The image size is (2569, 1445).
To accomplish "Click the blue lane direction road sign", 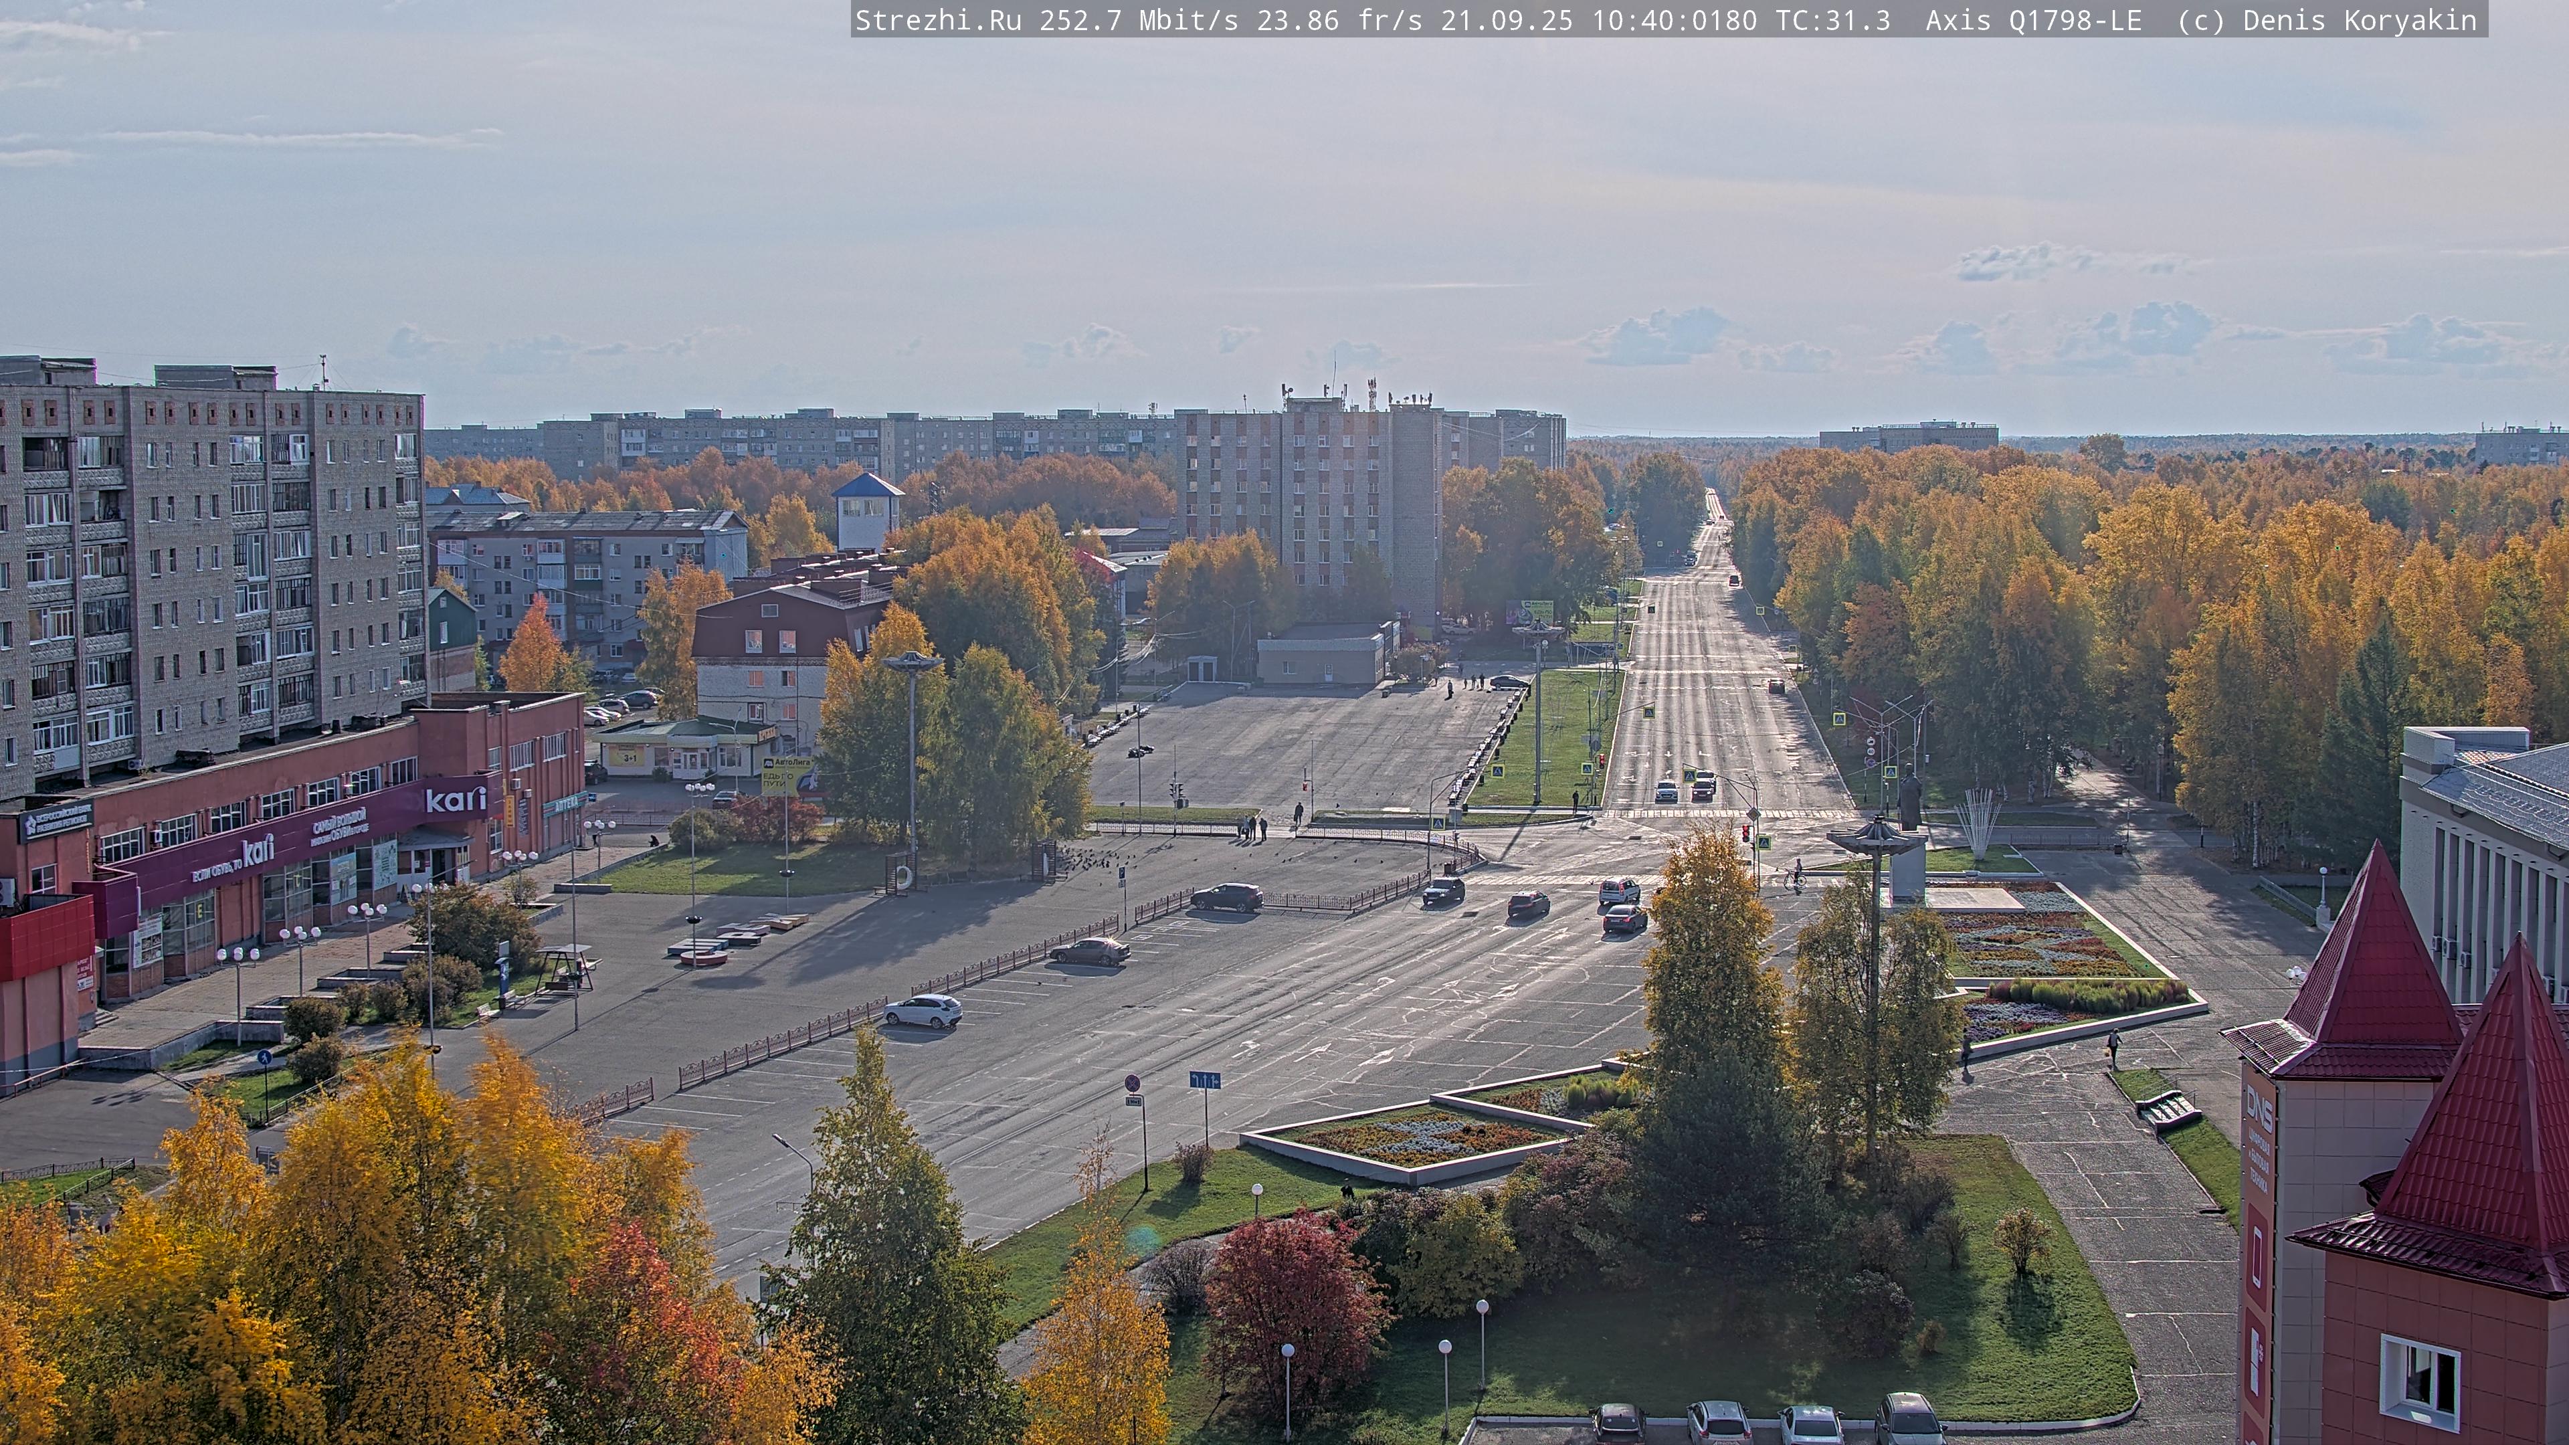I will tap(1205, 1080).
